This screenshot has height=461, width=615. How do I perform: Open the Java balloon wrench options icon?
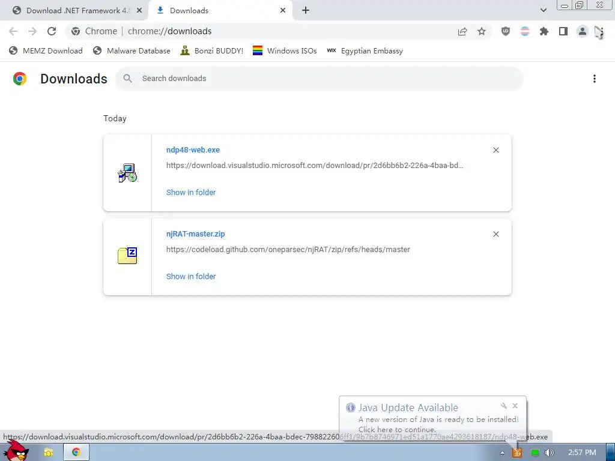coord(504,406)
